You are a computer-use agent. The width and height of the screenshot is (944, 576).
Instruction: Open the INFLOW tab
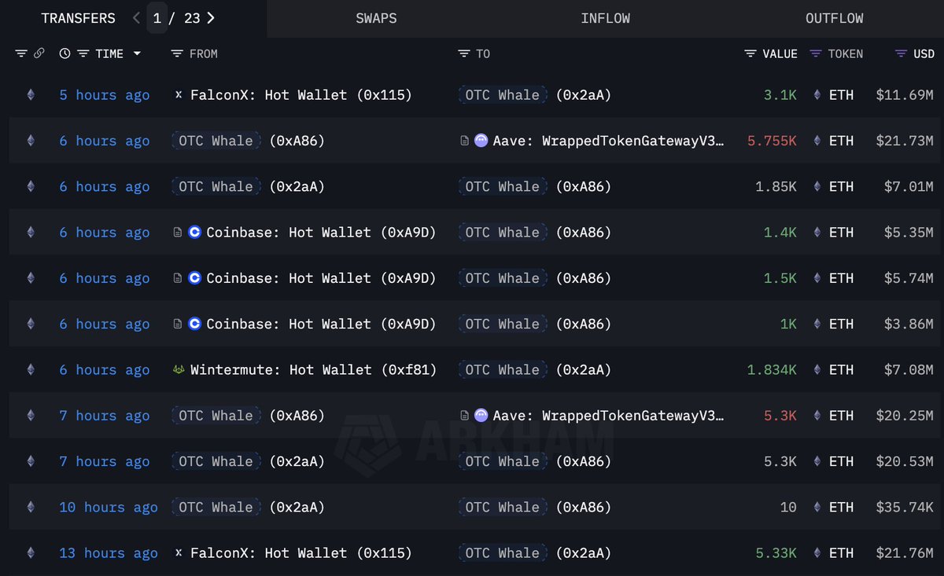[x=605, y=18]
